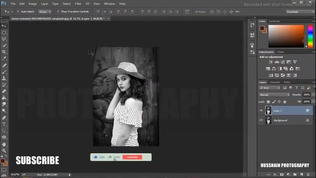
Task: Toggle lock image pixels
Action: pyautogui.click(x=274, y=102)
